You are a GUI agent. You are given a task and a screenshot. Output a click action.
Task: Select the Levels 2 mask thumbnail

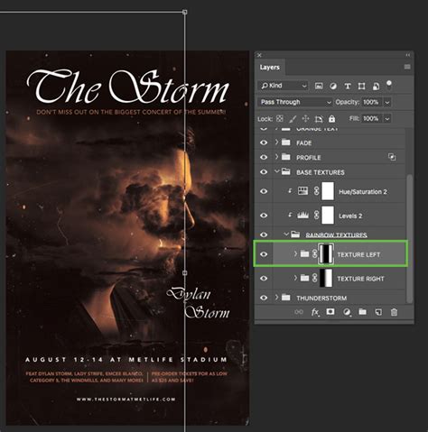[x=328, y=216]
